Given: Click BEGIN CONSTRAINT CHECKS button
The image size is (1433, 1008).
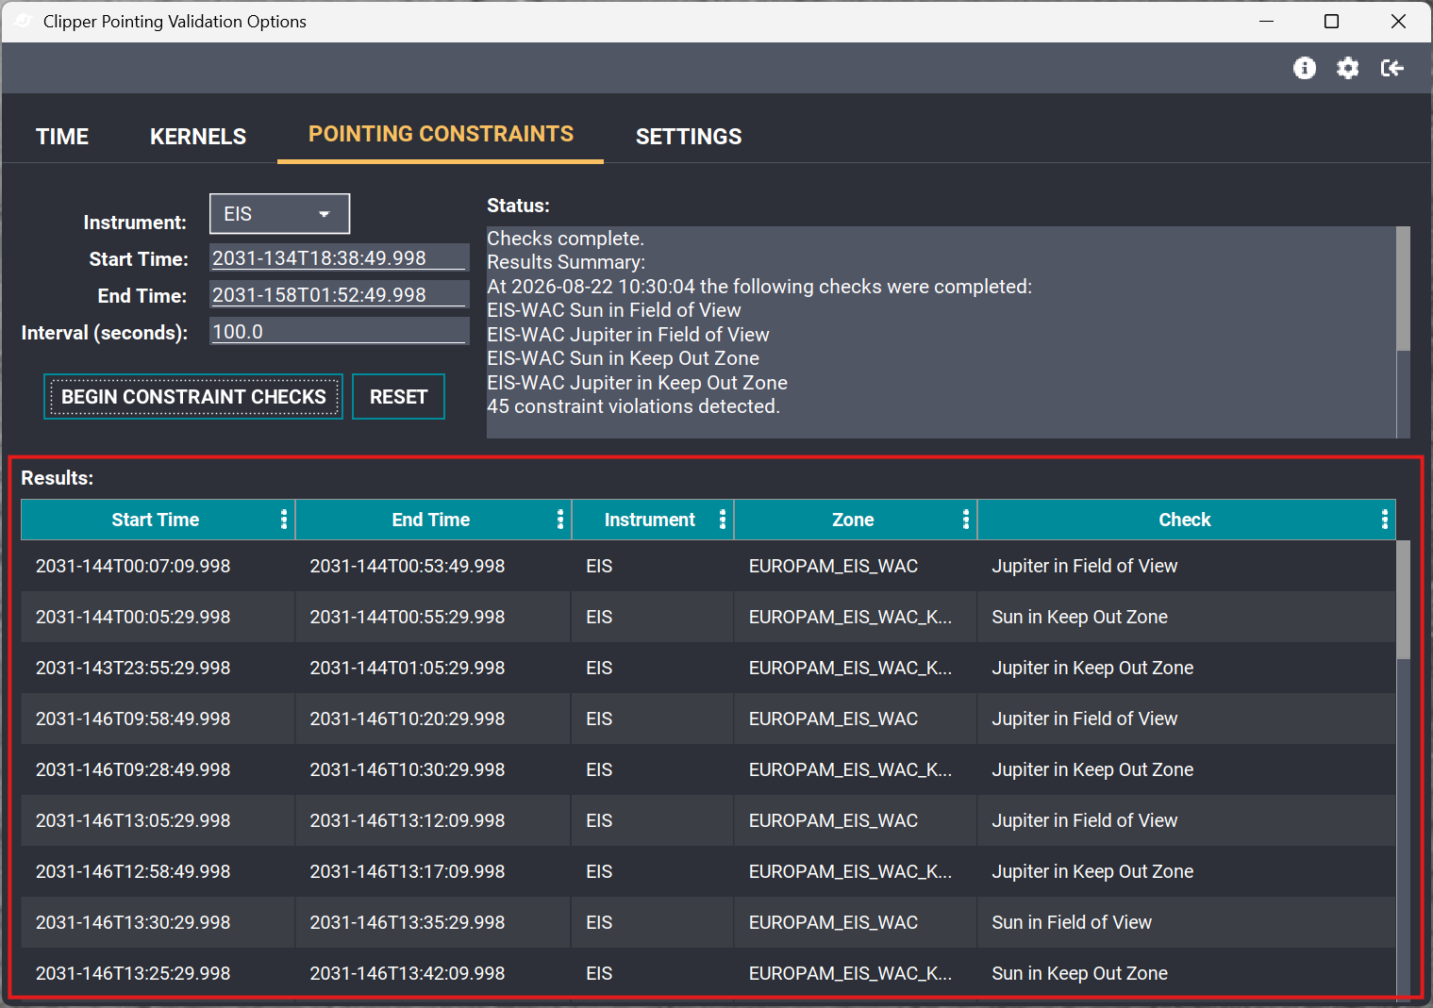Looking at the screenshot, I should tap(193, 397).
